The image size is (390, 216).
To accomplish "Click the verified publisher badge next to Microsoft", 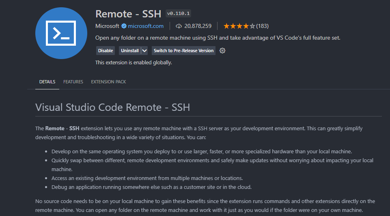I will click(124, 26).
